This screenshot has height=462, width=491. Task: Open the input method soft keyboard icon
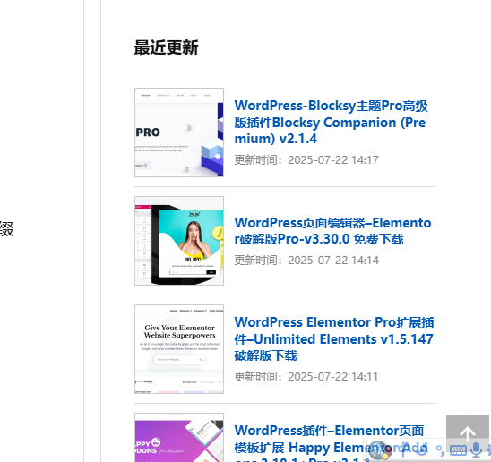coord(458,450)
